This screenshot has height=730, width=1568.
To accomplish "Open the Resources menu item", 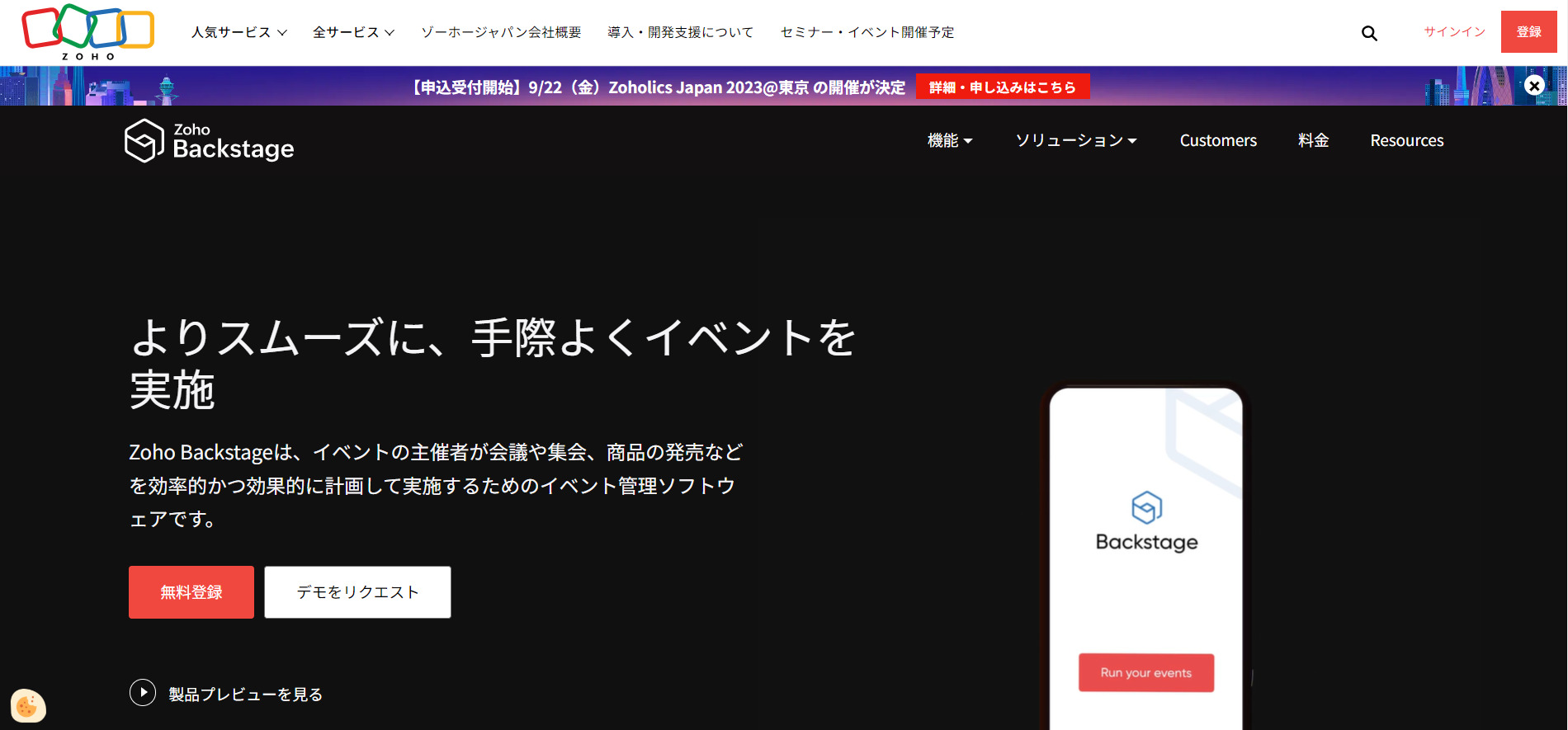I will point(1407,140).
